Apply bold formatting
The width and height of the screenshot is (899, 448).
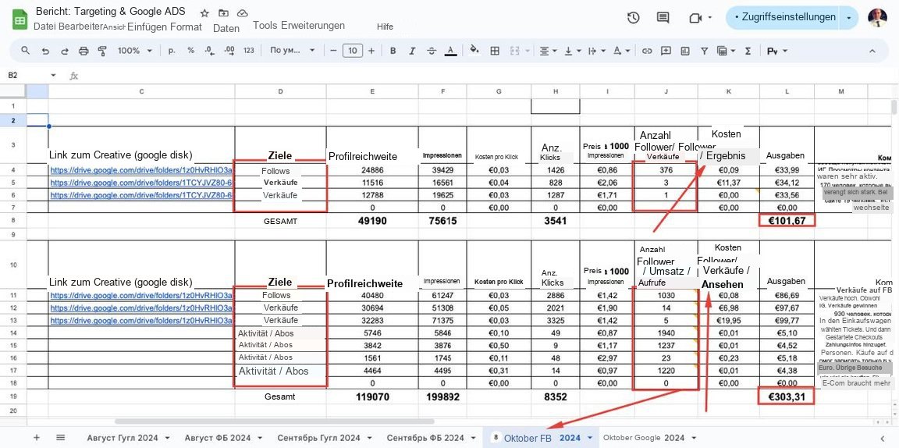click(x=393, y=51)
